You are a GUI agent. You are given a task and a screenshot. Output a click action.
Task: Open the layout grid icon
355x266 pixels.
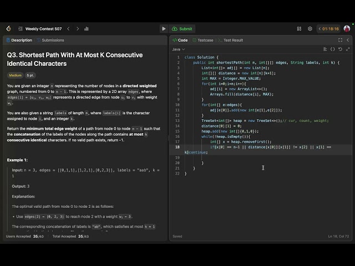[x=299, y=29]
